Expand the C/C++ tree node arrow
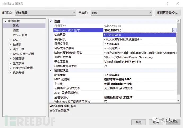The image size is (183, 128). click(x=10, y=40)
